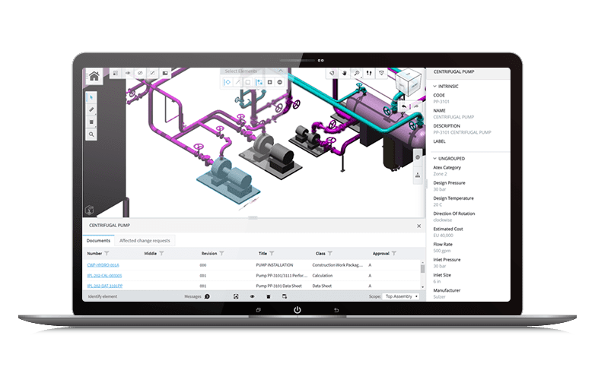595x386 pixels.
Task: Open document link CWP-HYDRO-001A
Action: point(104,264)
